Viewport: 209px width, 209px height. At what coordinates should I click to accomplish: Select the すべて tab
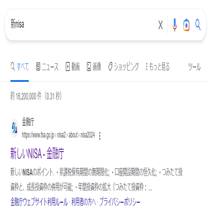tap(19, 66)
